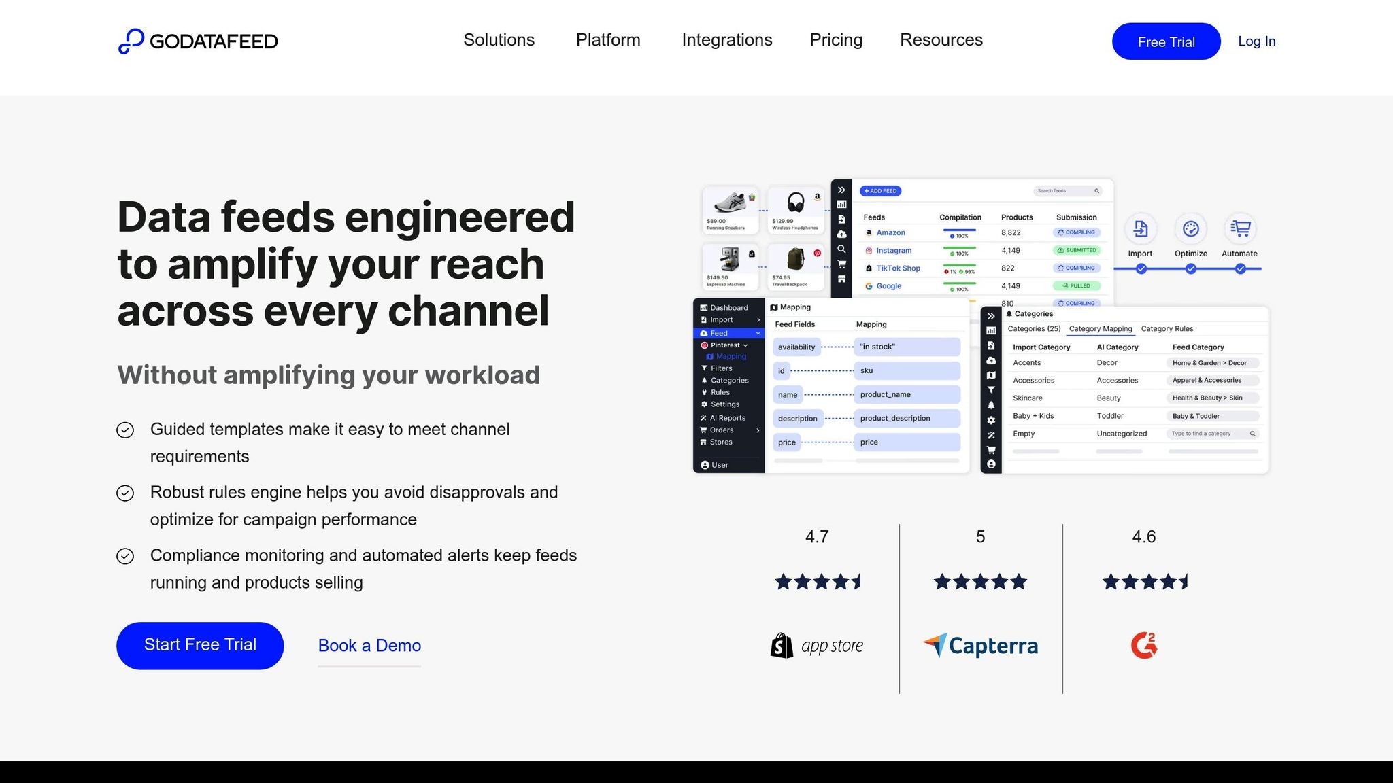Image resolution: width=1393 pixels, height=783 pixels.
Task: Click the checkmark beside the guided templates bullet
Action: point(126,430)
